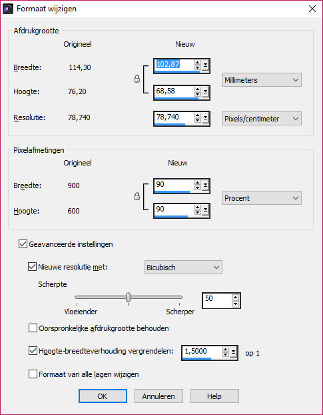Enable Oorspronkelijke afdrukgrootte behouden
Image resolution: width=323 pixels, height=415 pixels.
pos(33,328)
